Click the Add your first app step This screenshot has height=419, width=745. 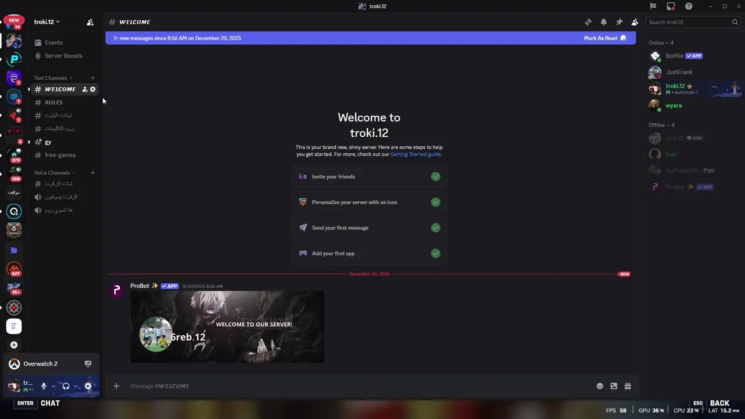pos(369,253)
